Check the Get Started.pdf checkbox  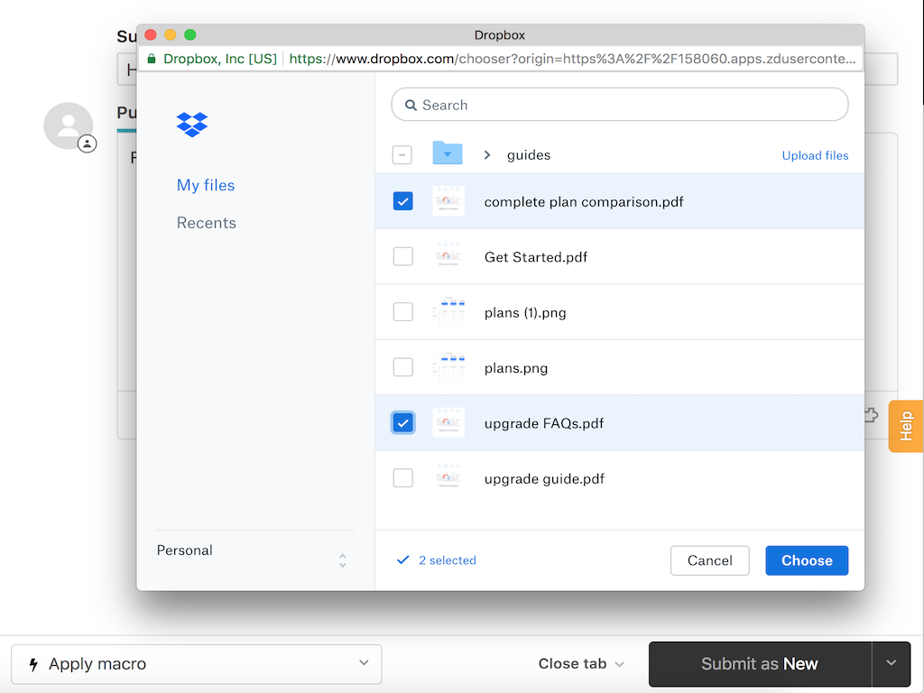coord(403,257)
